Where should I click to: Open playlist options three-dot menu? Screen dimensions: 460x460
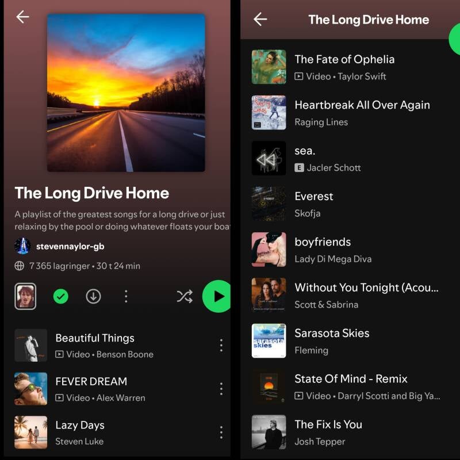(x=126, y=296)
